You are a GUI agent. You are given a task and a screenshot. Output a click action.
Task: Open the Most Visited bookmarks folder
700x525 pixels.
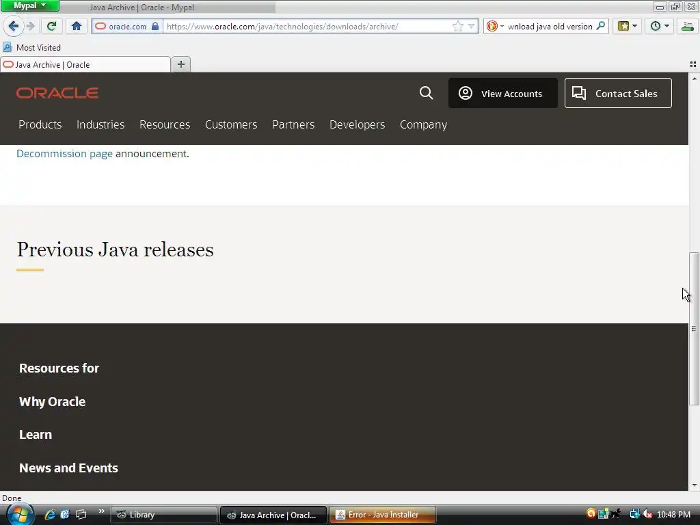tap(31, 47)
